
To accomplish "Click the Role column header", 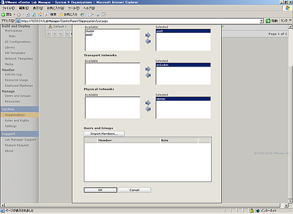I will coord(179,140).
